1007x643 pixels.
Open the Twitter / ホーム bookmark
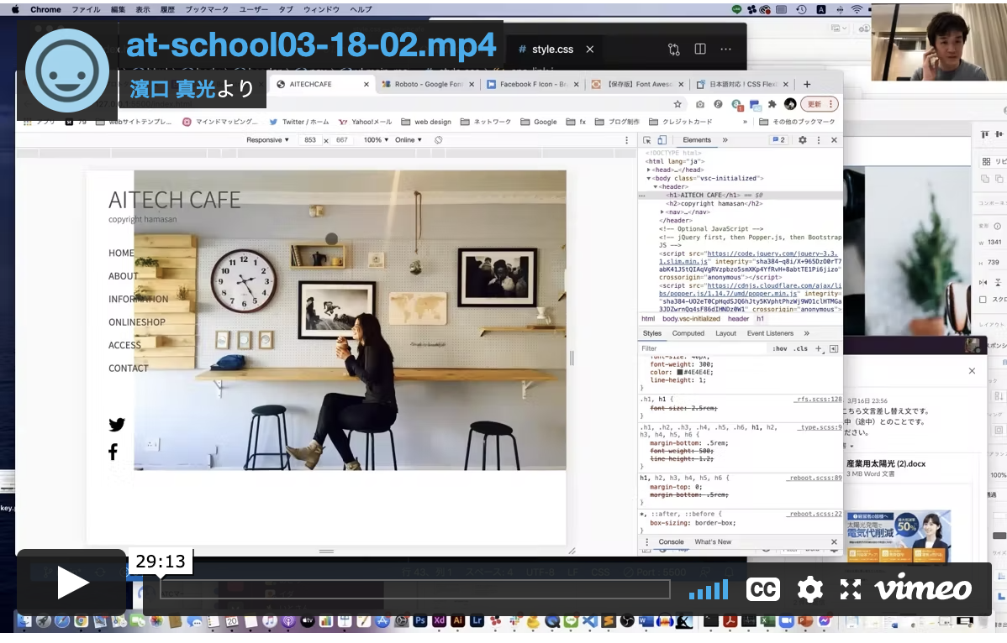click(299, 122)
